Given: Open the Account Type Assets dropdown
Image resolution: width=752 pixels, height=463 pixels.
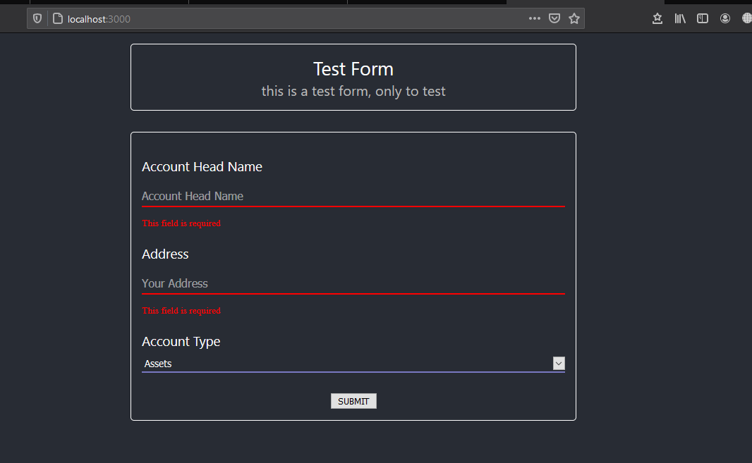Looking at the screenshot, I should tap(353, 364).
